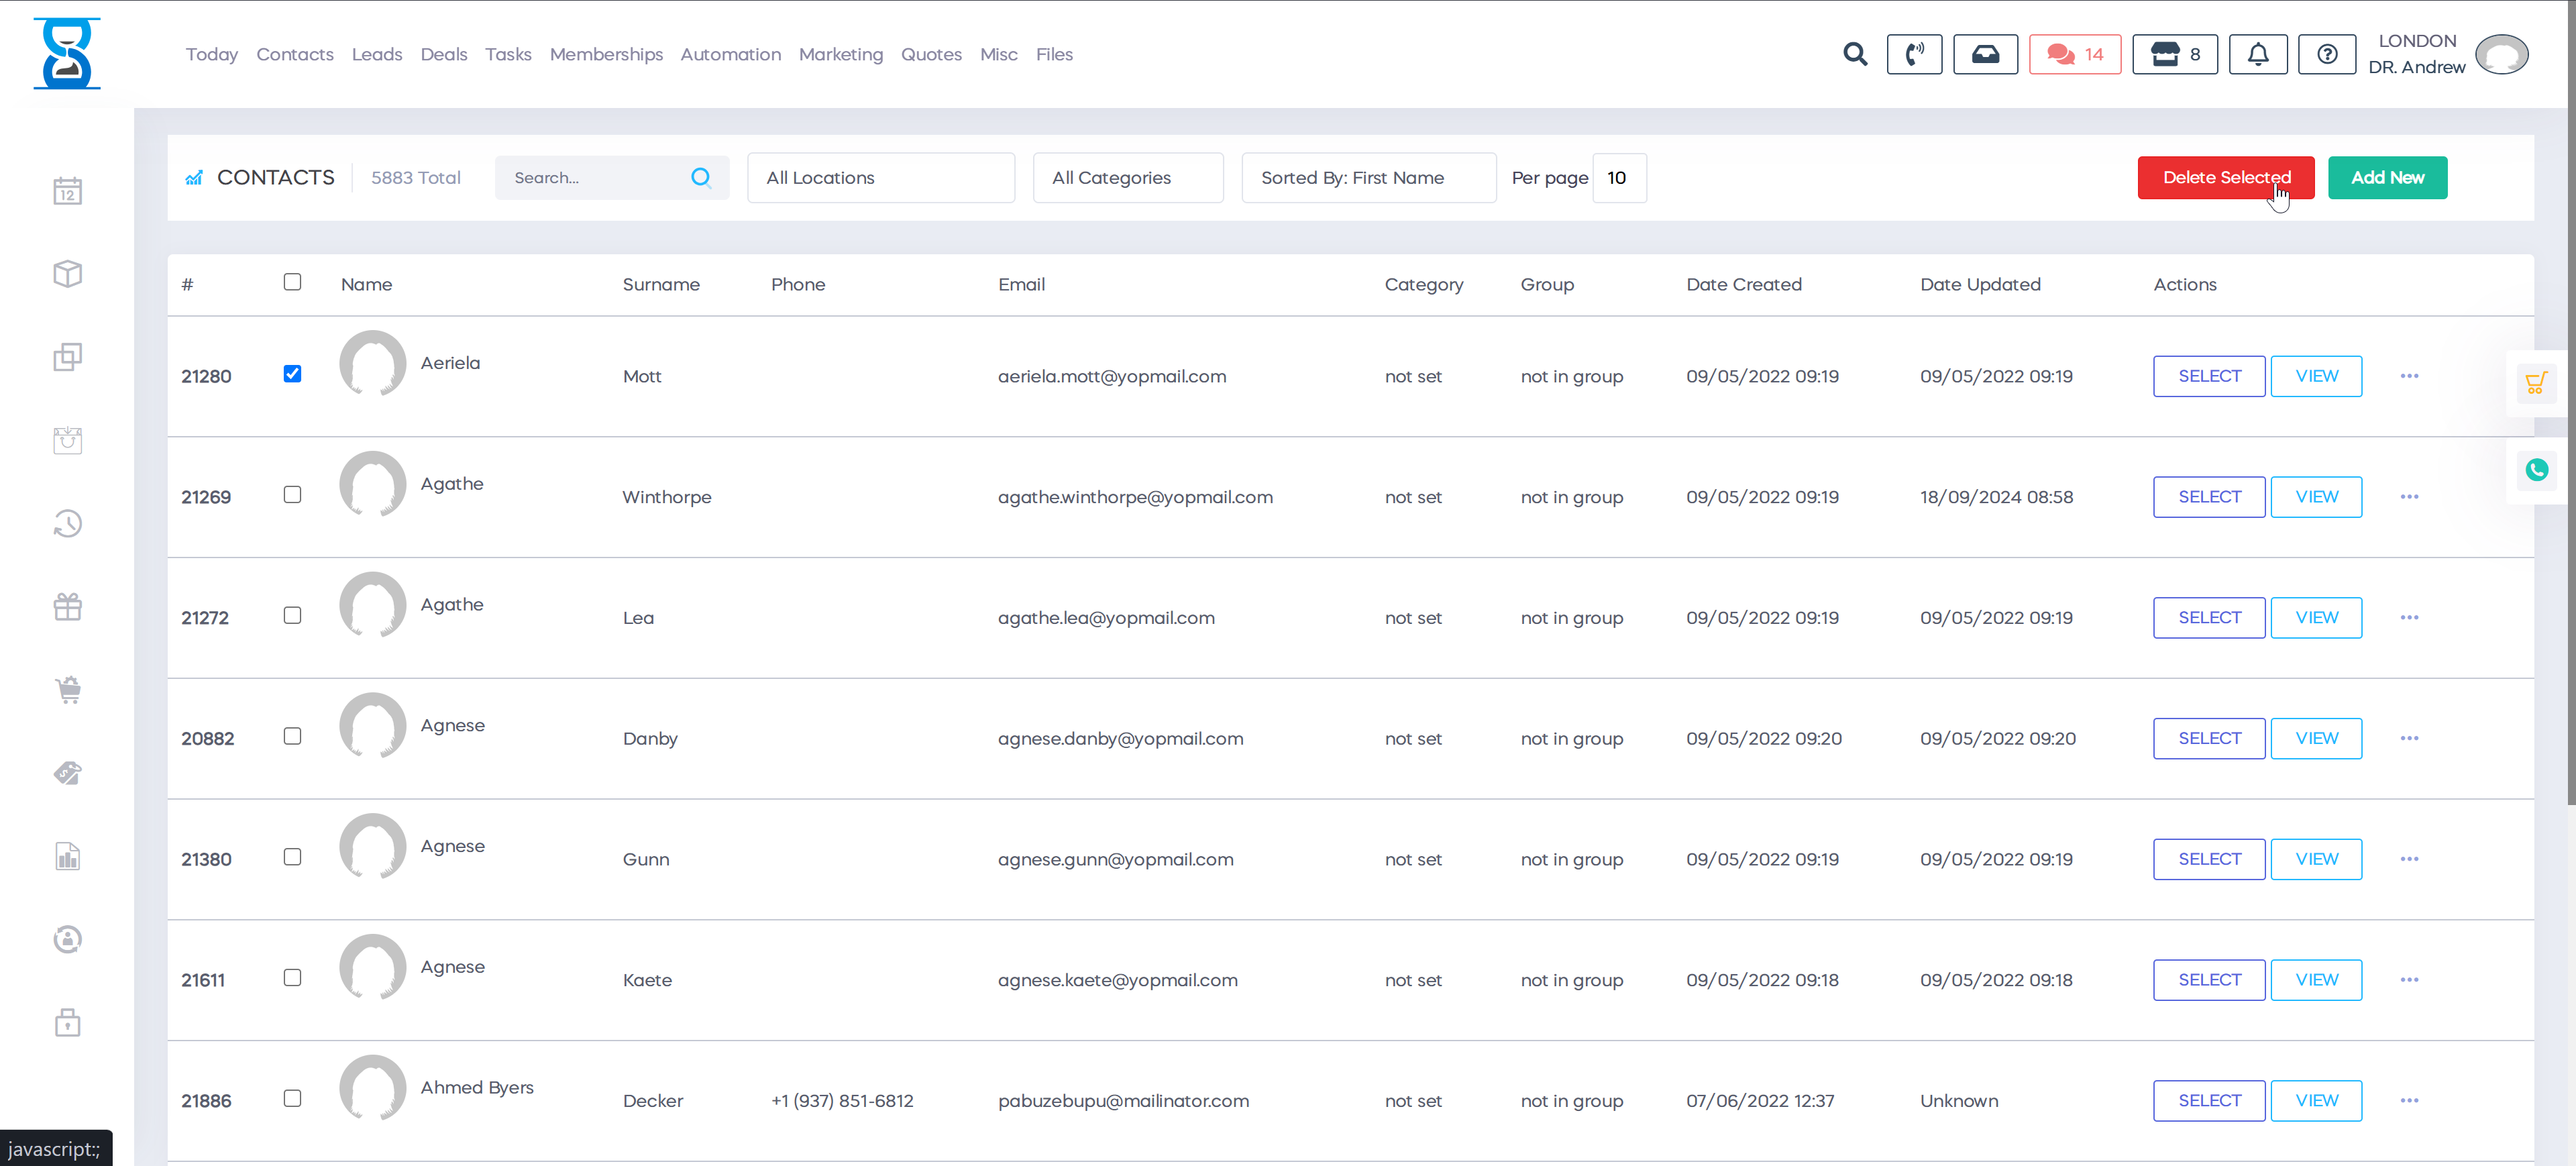Check the Agathe Winthorpe row checkbox
This screenshot has width=2576, height=1166.
[292, 495]
